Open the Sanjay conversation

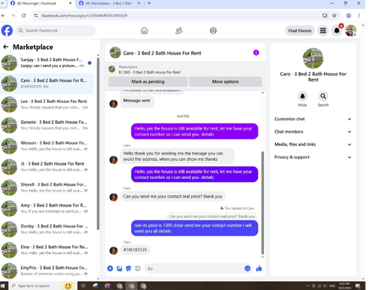click(x=47, y=63)
